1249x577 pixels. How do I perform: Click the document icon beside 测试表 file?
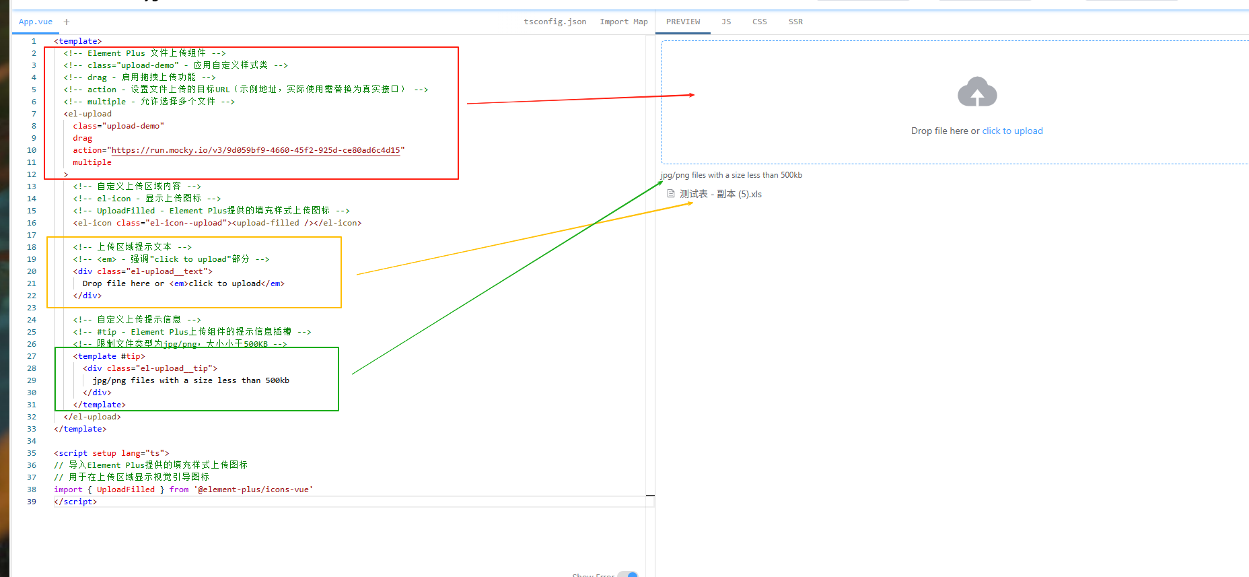click(x=670, y=193)
